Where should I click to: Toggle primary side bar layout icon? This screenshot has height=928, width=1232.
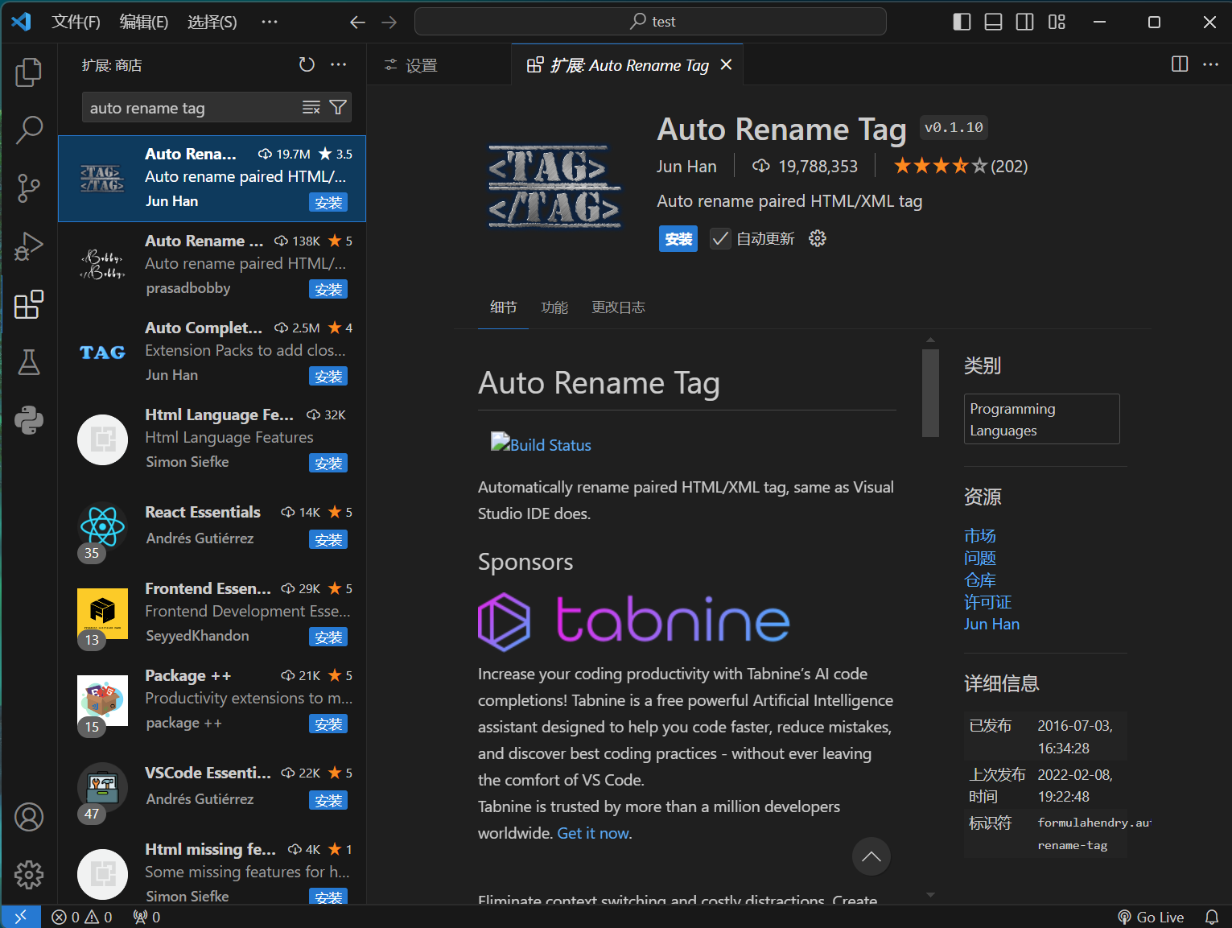click(962, 22)
